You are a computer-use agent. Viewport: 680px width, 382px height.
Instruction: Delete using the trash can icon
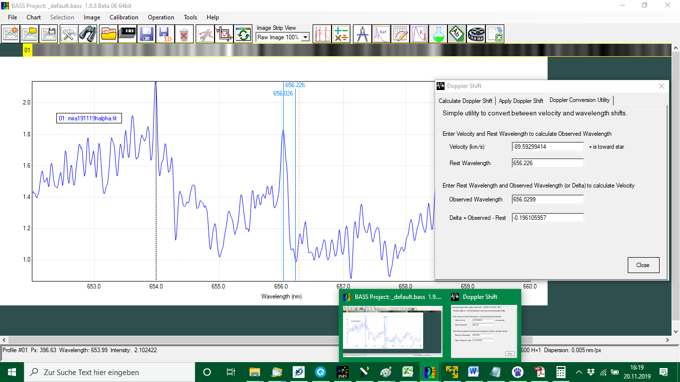[184, 34]
